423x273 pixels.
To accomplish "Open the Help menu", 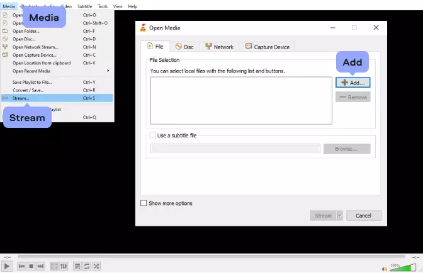I will [x=132, y=6].
